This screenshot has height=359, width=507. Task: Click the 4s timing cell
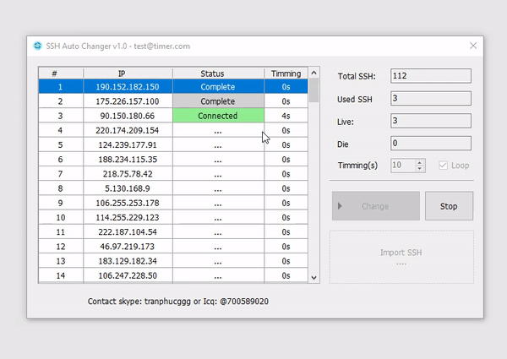286,116
